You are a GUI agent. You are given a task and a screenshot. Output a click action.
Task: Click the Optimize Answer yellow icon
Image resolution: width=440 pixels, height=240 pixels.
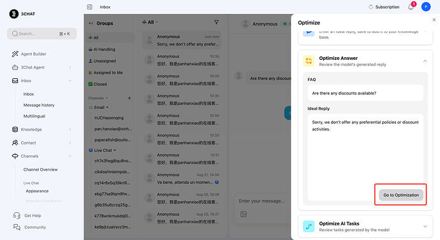[309, 60]
